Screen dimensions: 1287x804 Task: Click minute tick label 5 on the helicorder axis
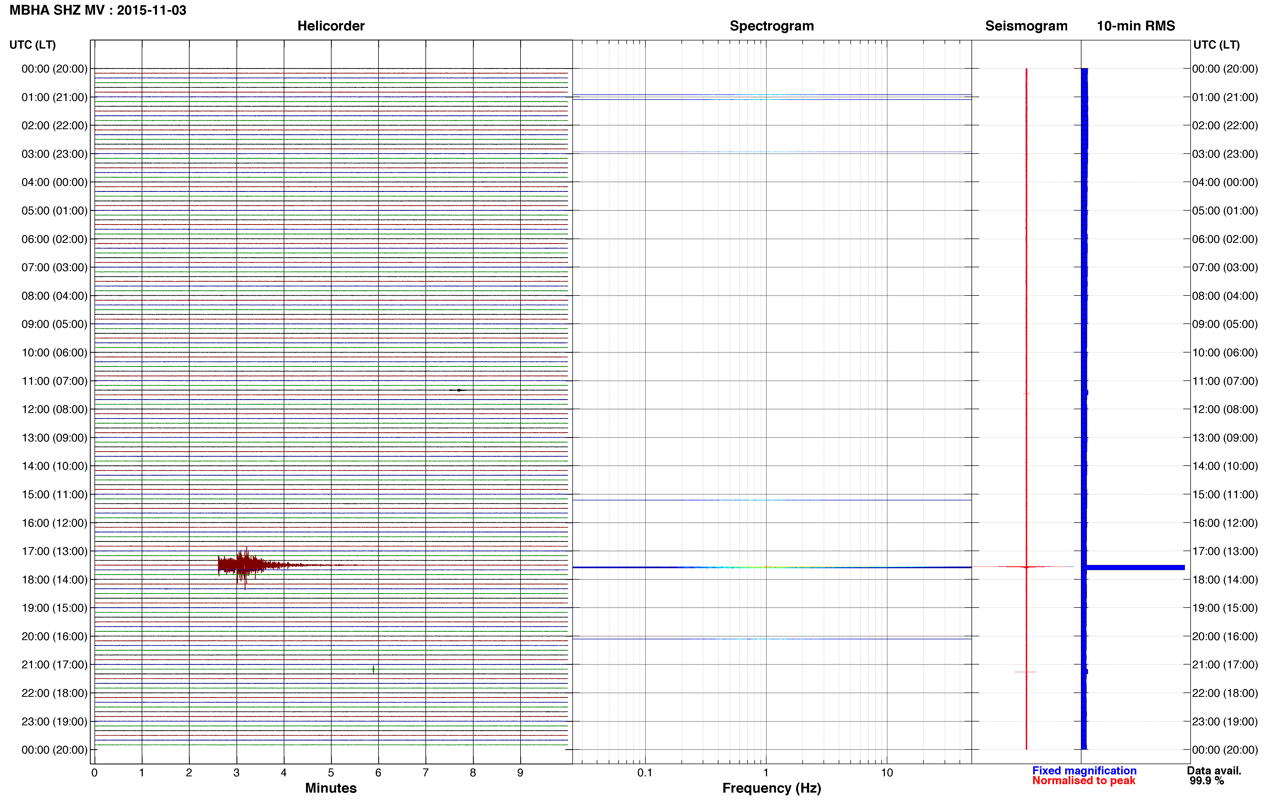331,773
